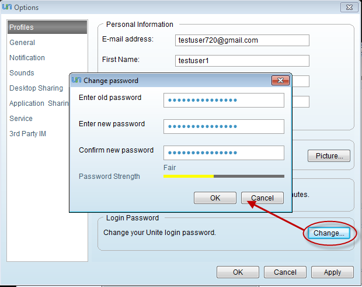This screenshot has width=362, height=287.
Task: Open the Service settings category
Action: (21, 119)
